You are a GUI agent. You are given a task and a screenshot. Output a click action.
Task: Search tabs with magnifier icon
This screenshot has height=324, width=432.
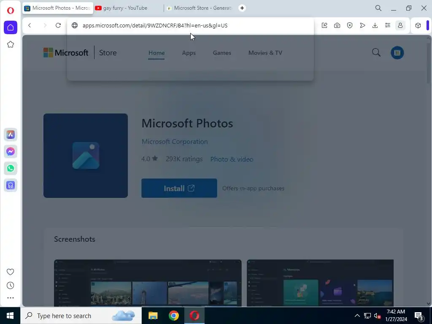pyautogui.click(x=378, y=8)
